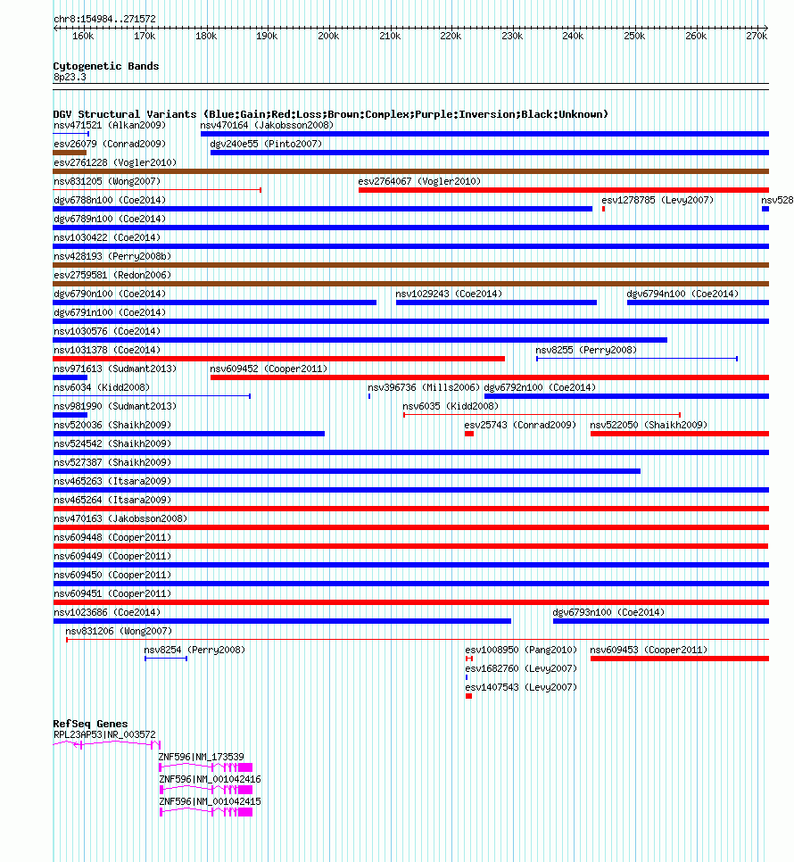Click nsv609453 (Cooper2011) label

tap(649, 649)
